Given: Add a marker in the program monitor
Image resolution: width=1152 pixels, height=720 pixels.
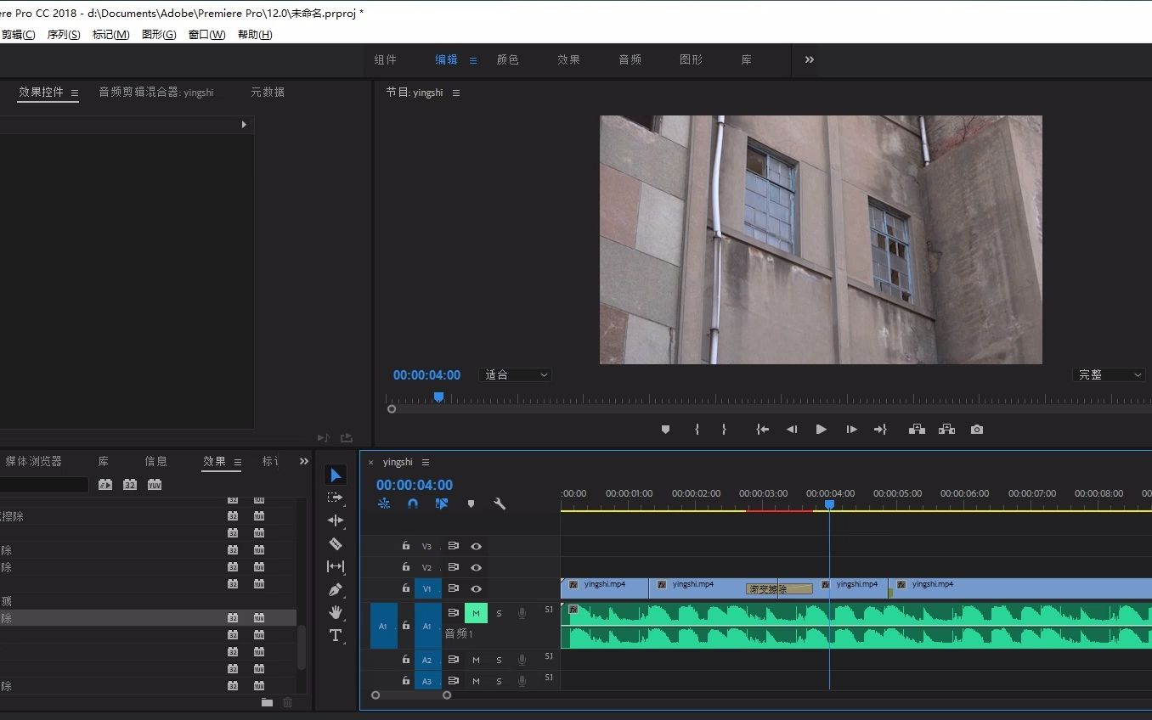Looking at the screenshot, I should tap(665, 430).
